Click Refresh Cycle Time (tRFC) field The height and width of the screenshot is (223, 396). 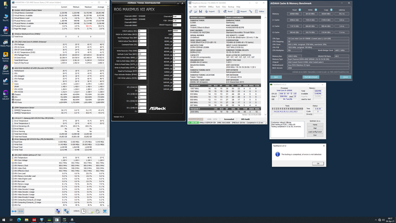tap(142, 54)
